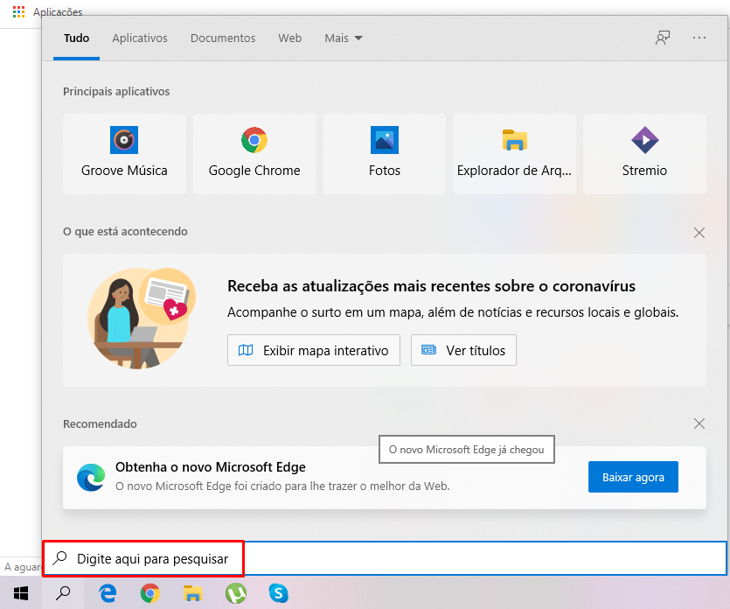Screen dimensions: 730x609
Task: Switch to the Aplicativos tab
Action: 140,38
